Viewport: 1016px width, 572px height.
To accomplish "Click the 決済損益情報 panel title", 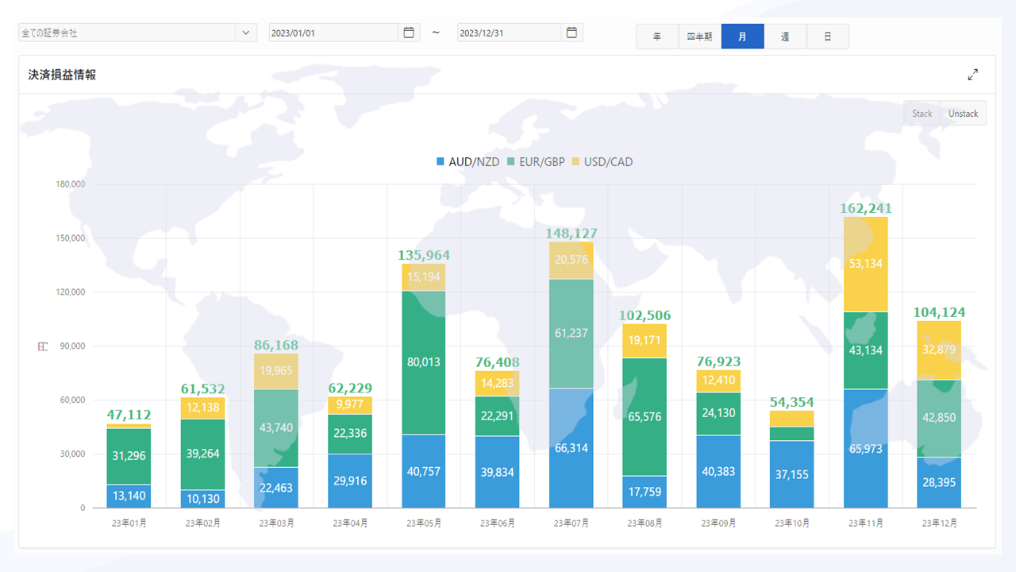I will click(x=63, y=75).
